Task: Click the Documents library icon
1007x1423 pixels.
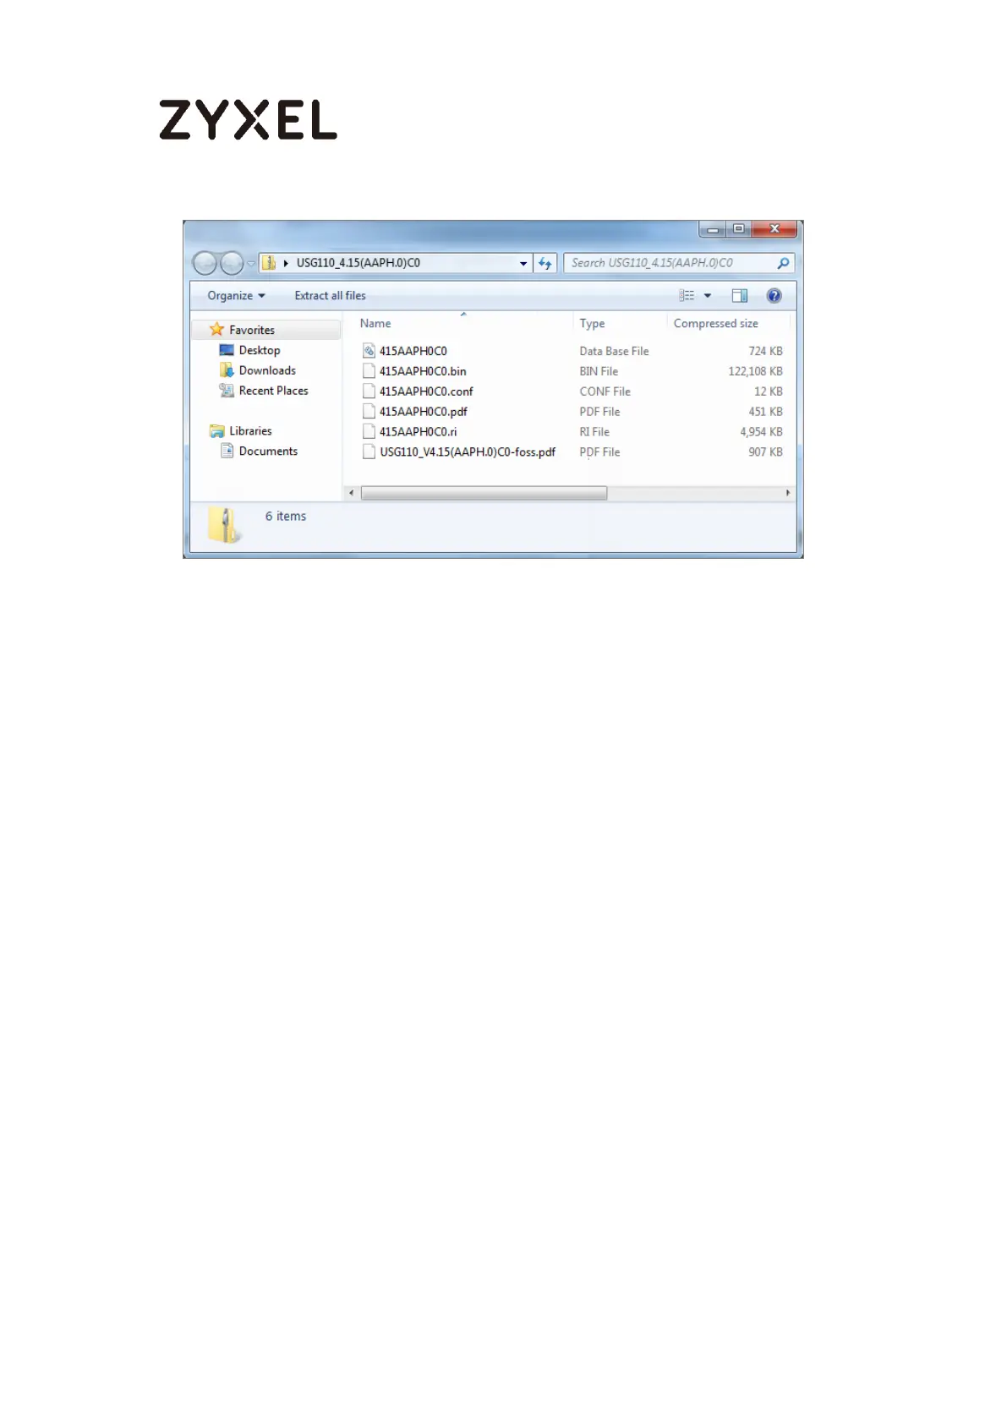Action: tap(227, 452)
